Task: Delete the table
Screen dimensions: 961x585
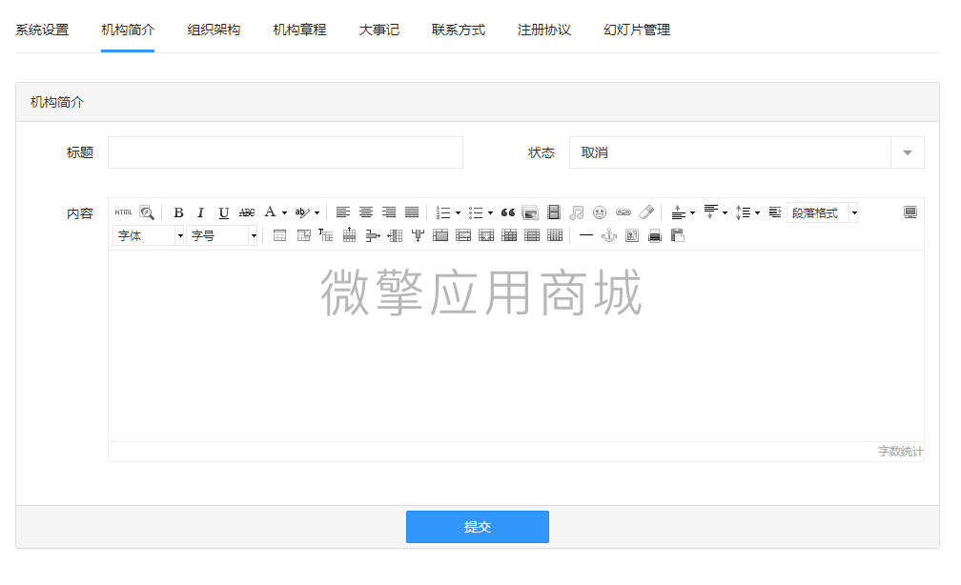Action: click(303, 236)
